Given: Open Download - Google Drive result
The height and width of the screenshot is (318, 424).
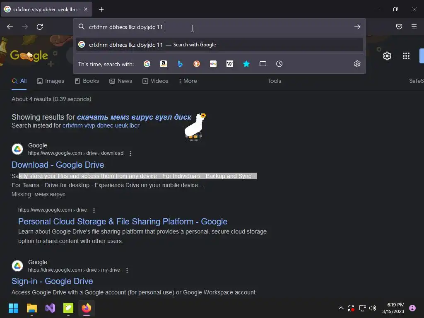Looking at the screenshot, I should point(58,165).
